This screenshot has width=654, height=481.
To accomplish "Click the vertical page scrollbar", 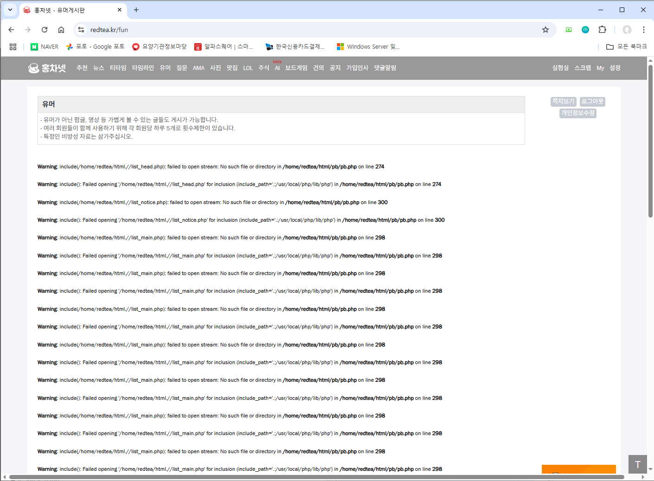I will tap(650, 139).
